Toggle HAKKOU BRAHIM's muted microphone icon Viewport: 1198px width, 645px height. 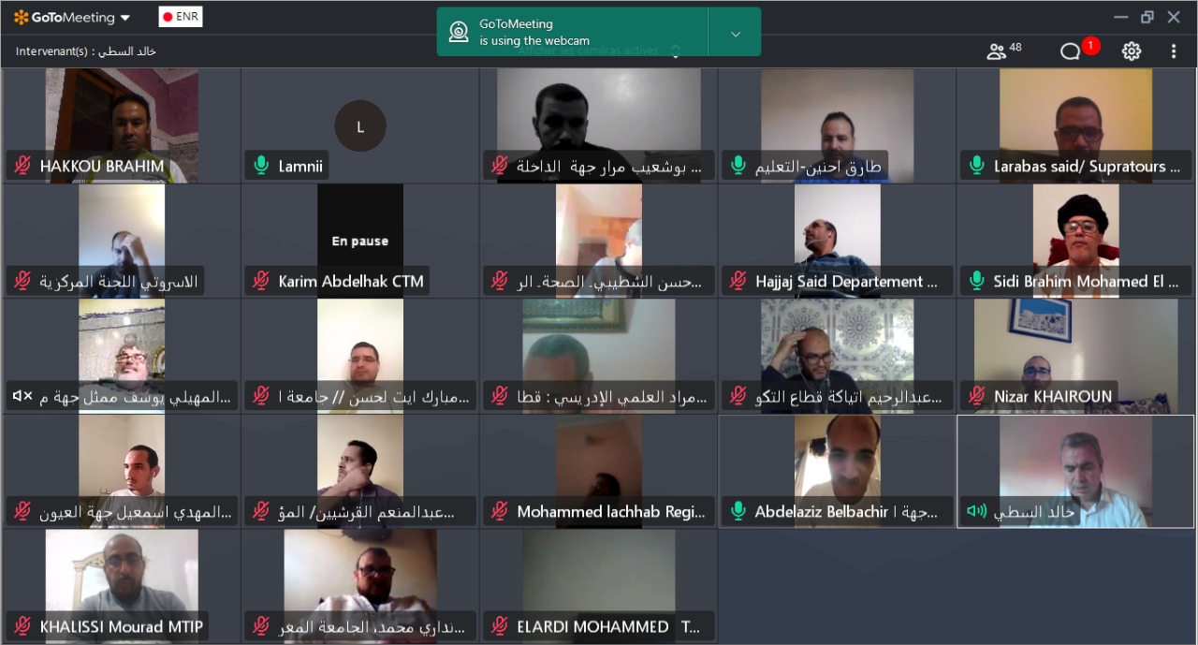[22, 167]
